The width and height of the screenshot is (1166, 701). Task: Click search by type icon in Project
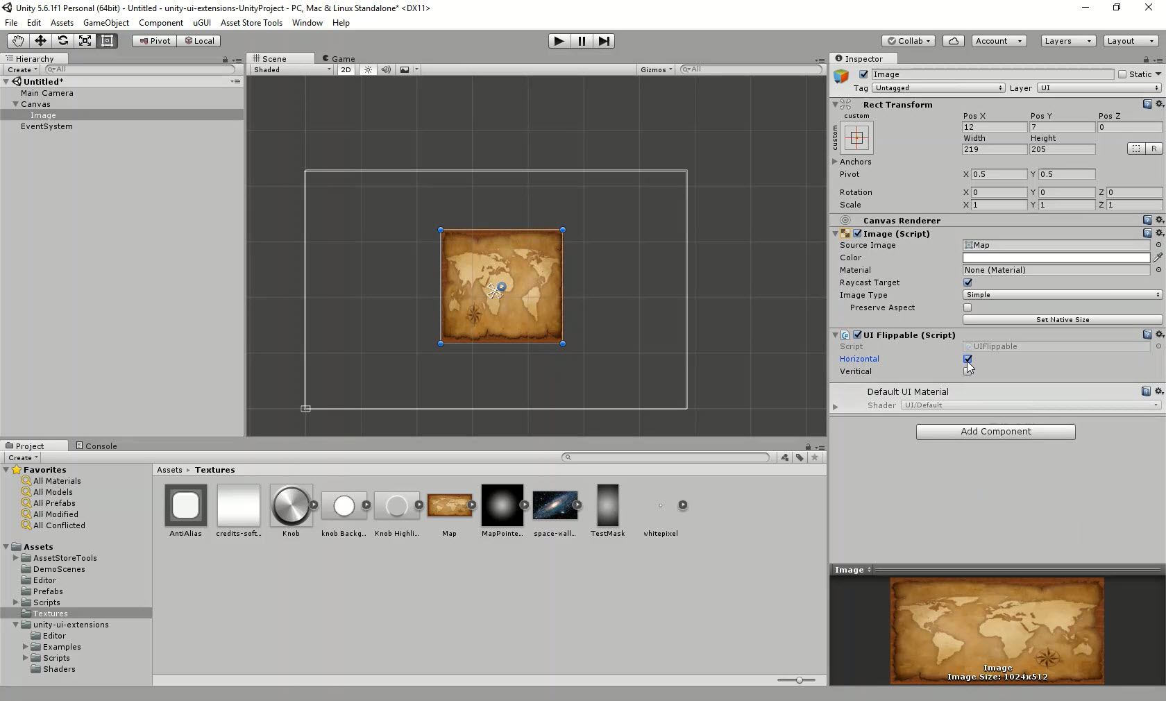coord(784,457)
